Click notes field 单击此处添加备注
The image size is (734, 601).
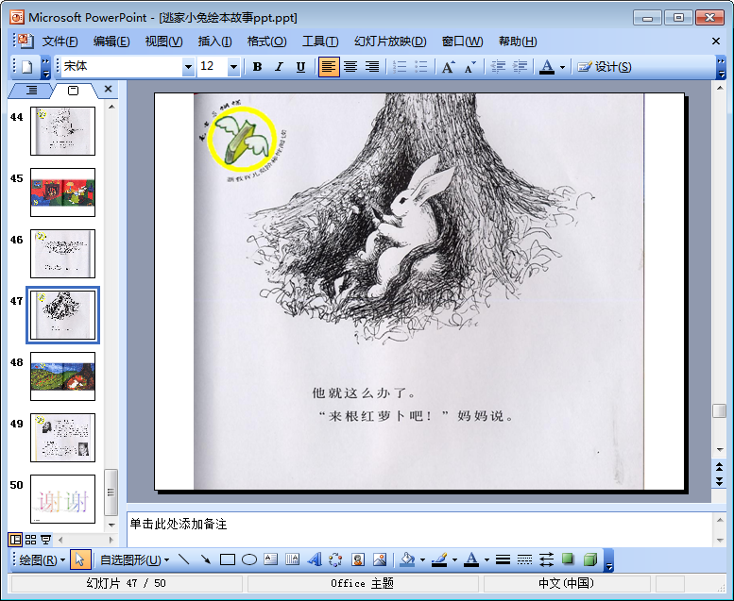point(419,529)
